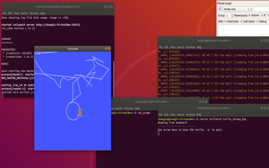Image resolution: width=269 pixels, height=168 pixels.
Task: Uncheck Hide Leaf topics
Action: click(x=241, y=21)
